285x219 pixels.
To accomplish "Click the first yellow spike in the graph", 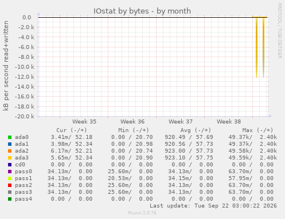I will [x=256, y=47].
